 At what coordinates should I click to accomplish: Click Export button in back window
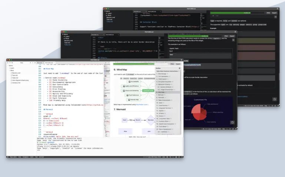(274, 13)
